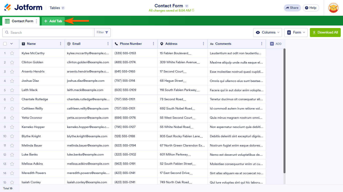
Task: Favorite the Melinda Bauer row star
Action: (x=12, y=146)
